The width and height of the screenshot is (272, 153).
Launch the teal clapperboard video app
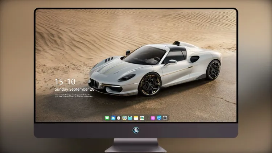click(130, 118)
